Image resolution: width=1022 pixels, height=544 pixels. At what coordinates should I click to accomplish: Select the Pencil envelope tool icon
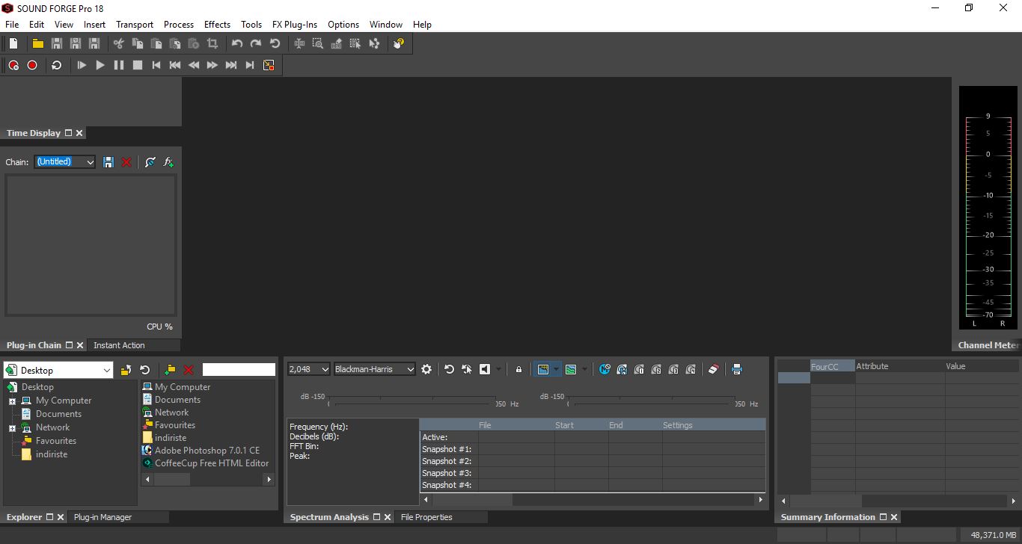(x=337, y=43)
